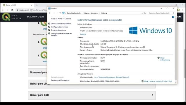Viewport: 186px width, 105px height.
Task: Open DESCUBRA O QGIS menu on the website
Action: [35, 17]
